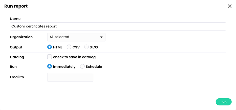Click the Run report dialog title
This screenshot has height=110, width=236.
[x=16, y=6]
